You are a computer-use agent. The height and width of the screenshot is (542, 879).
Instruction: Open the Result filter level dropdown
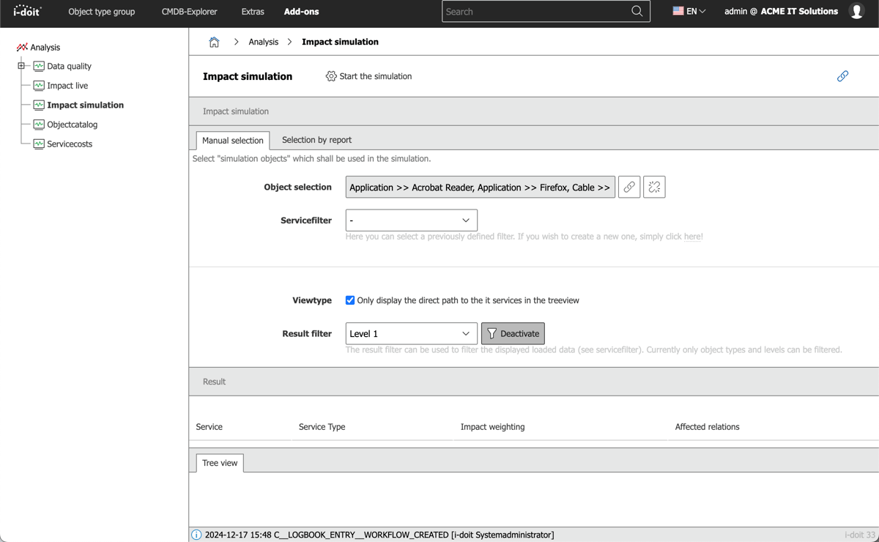(x=411, y=333)
